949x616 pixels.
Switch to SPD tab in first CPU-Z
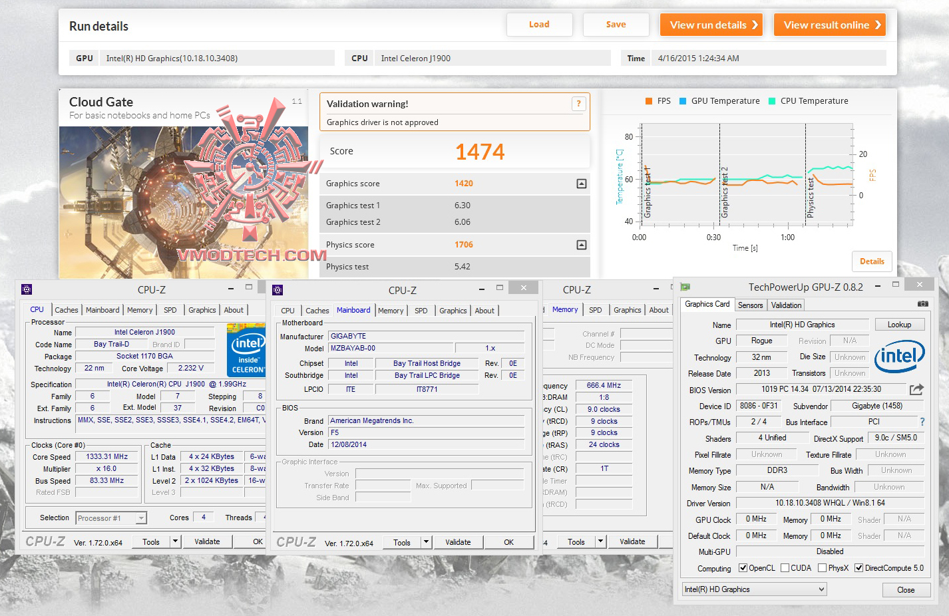tap(170, 310)
